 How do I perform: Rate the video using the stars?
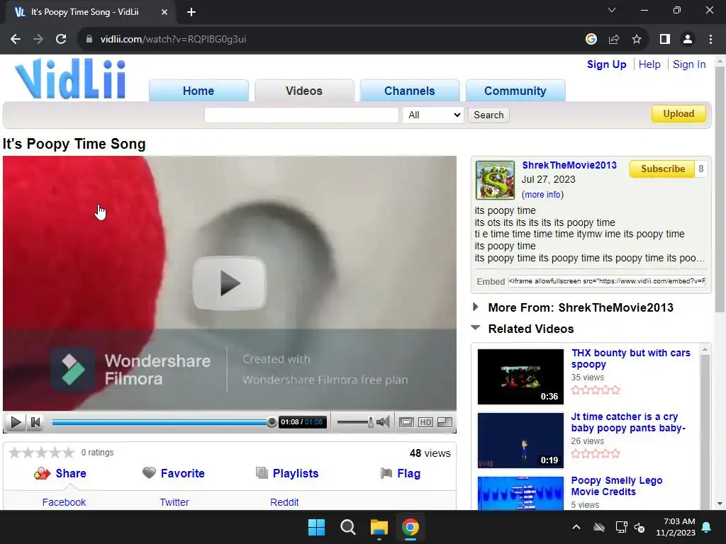tap(41, 453)
